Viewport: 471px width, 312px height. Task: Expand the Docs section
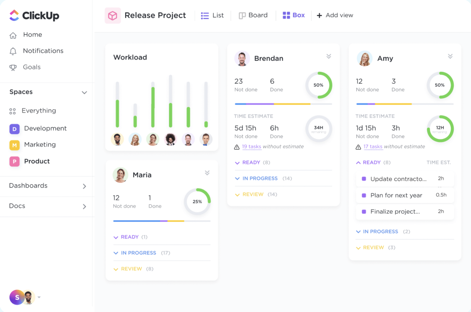point(84,206)
